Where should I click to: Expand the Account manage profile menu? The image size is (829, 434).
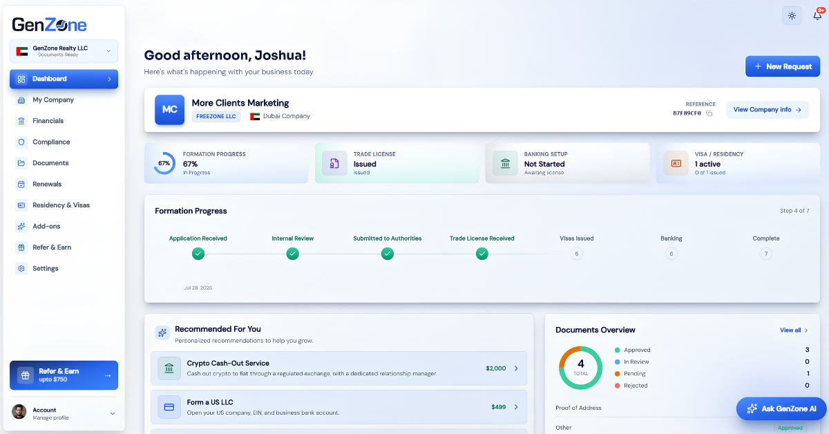[x=64, y=413]
